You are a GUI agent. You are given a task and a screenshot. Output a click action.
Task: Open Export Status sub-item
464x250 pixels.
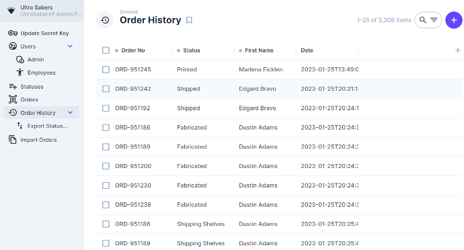(41, 126)
